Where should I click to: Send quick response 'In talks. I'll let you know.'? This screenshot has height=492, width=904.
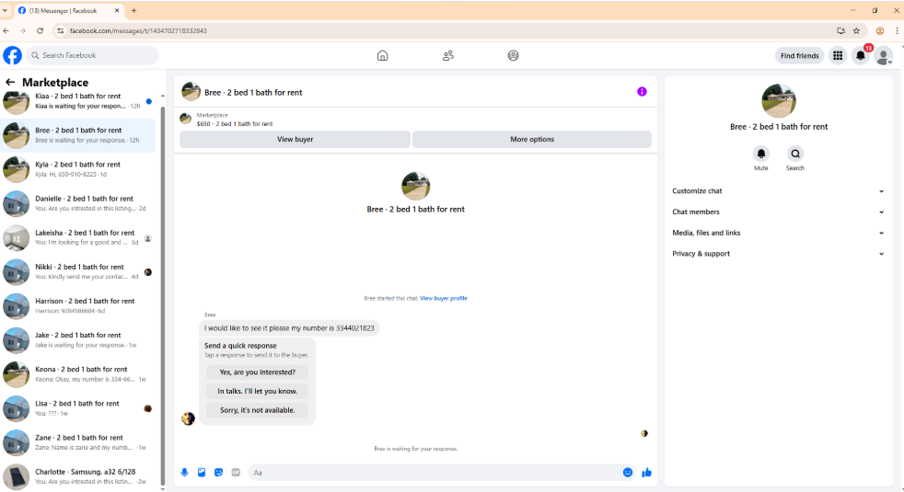pyautogui.click(x=257, y=391)
